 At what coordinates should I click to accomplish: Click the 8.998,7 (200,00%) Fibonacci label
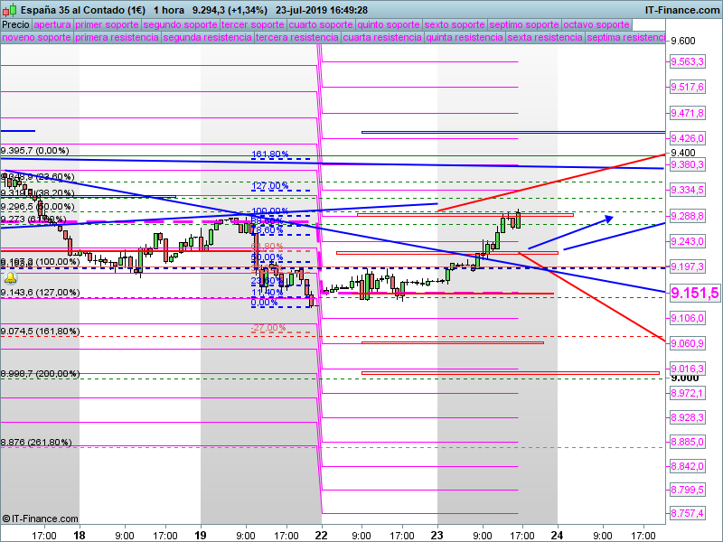coord(40,374)
